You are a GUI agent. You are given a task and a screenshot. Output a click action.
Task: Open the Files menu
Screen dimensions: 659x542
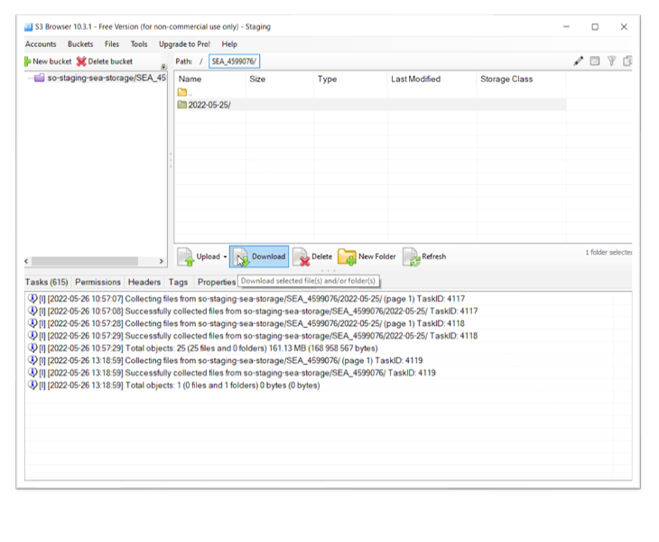click(112, 44)
